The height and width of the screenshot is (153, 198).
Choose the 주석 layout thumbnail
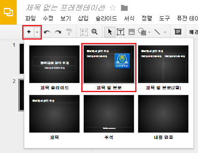click(109, 114)
